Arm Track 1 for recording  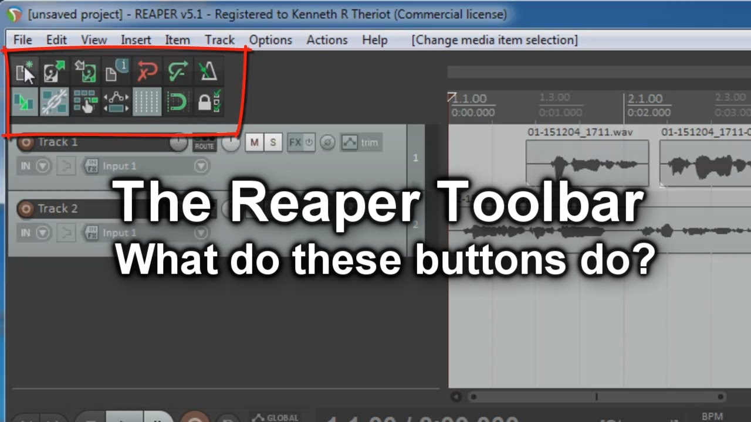pos(26,142)
